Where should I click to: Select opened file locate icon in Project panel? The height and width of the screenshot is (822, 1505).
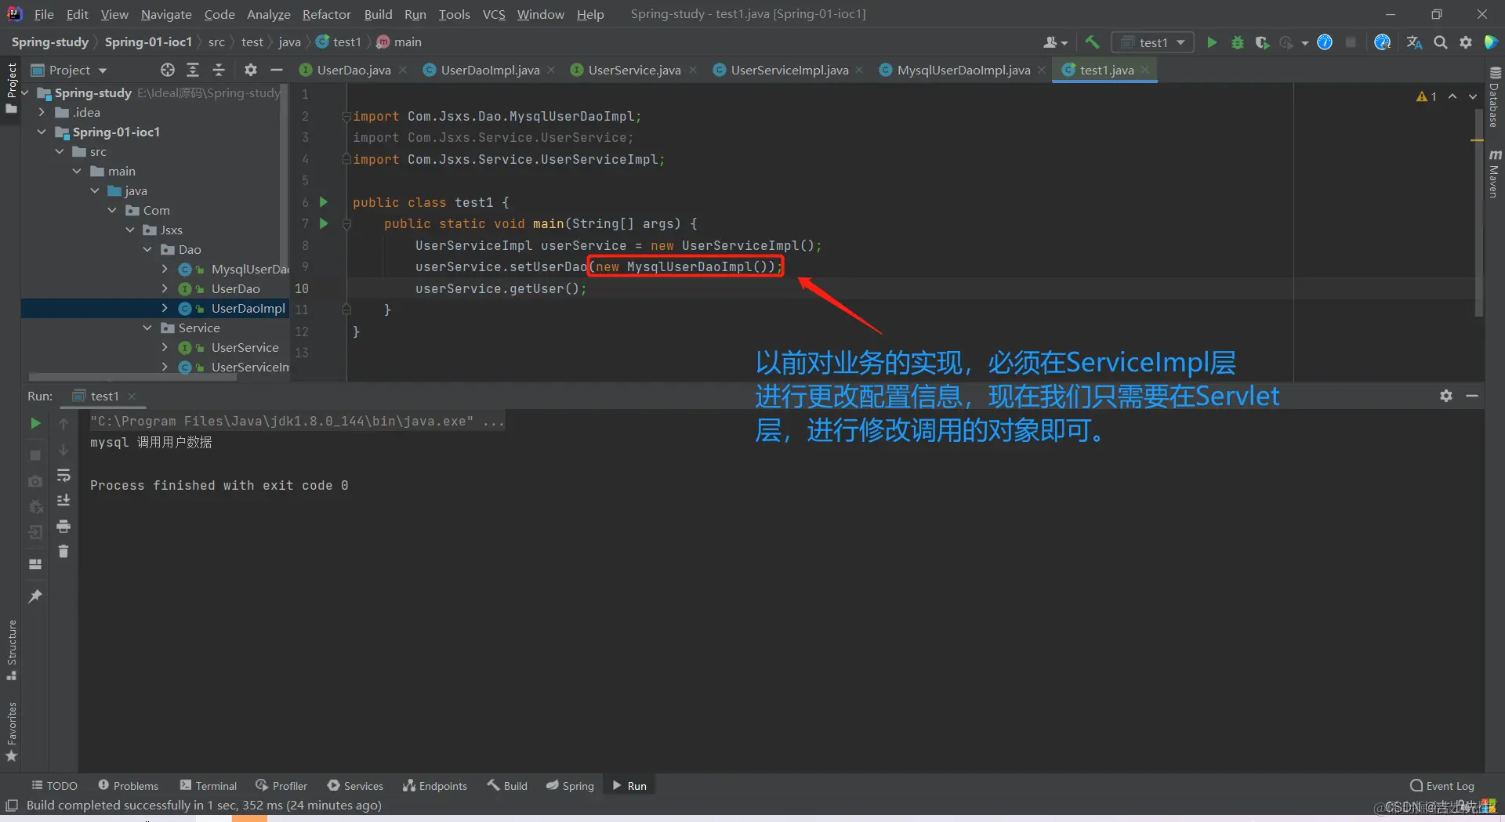(168, 70)
